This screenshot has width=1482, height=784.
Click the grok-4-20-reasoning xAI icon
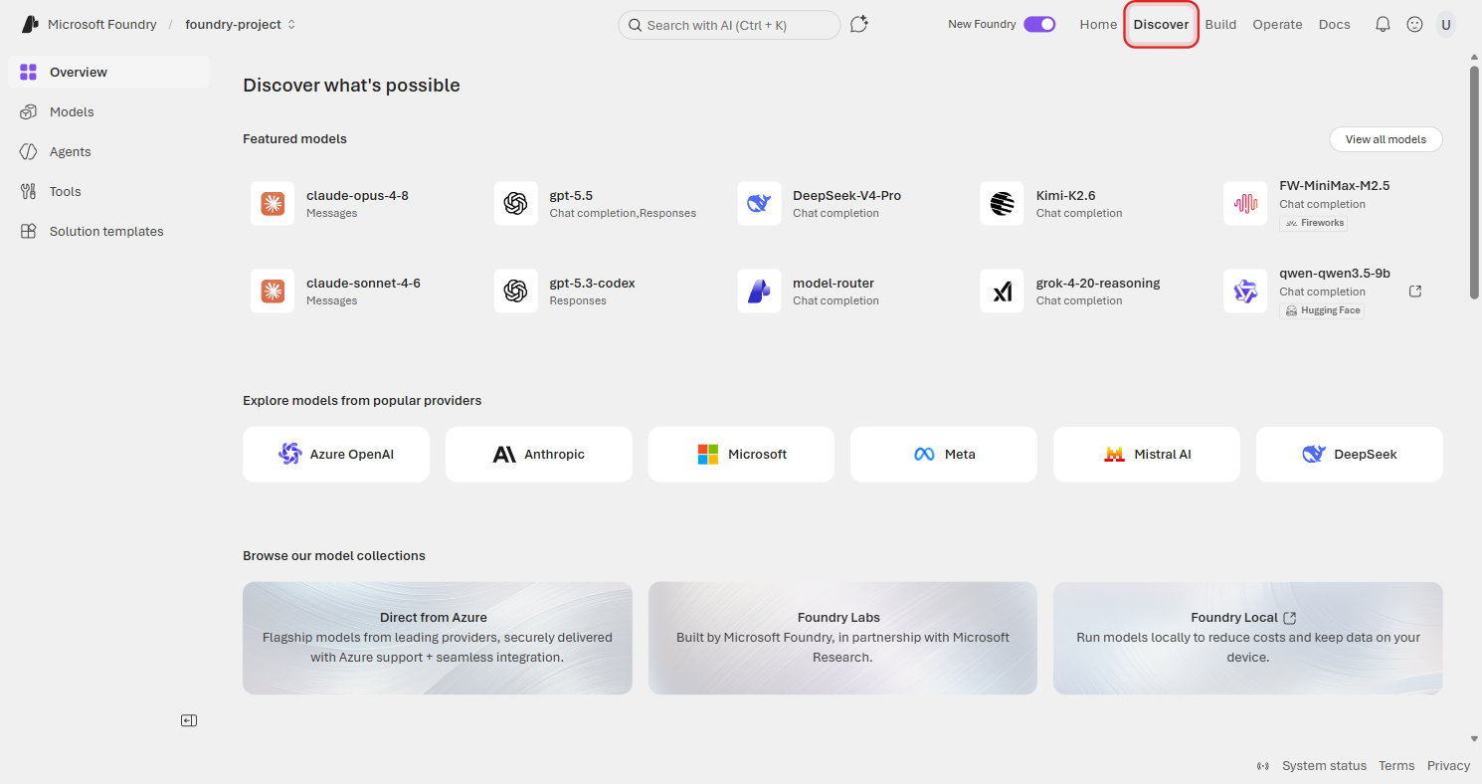click(1002, 292)
